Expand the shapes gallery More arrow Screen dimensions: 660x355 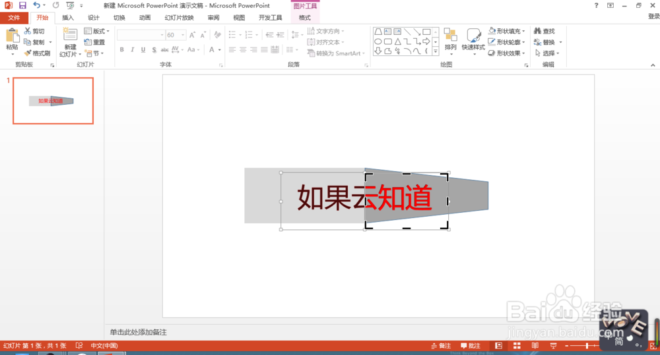click(435, 51)
